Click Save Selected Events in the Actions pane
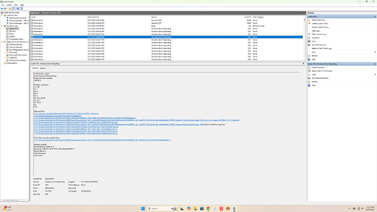This screenshot has height=212, width=377. (x=320, y=78)
